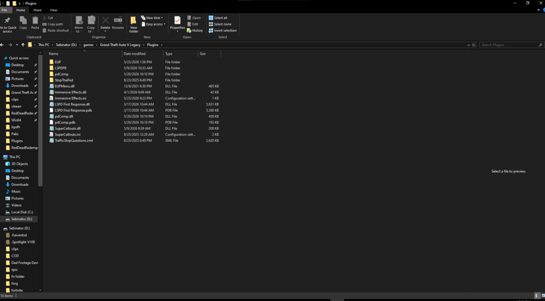Open Local Disk (C:) in navigation pane
This screenshot has height=301, width=545.
click(22, 212)
